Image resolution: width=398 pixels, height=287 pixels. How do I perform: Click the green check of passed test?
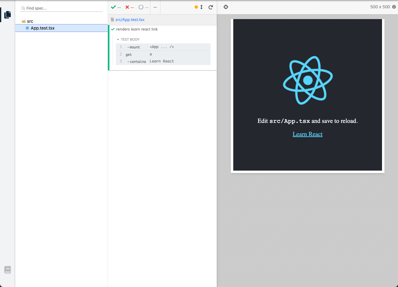click(x=113, y=29)
